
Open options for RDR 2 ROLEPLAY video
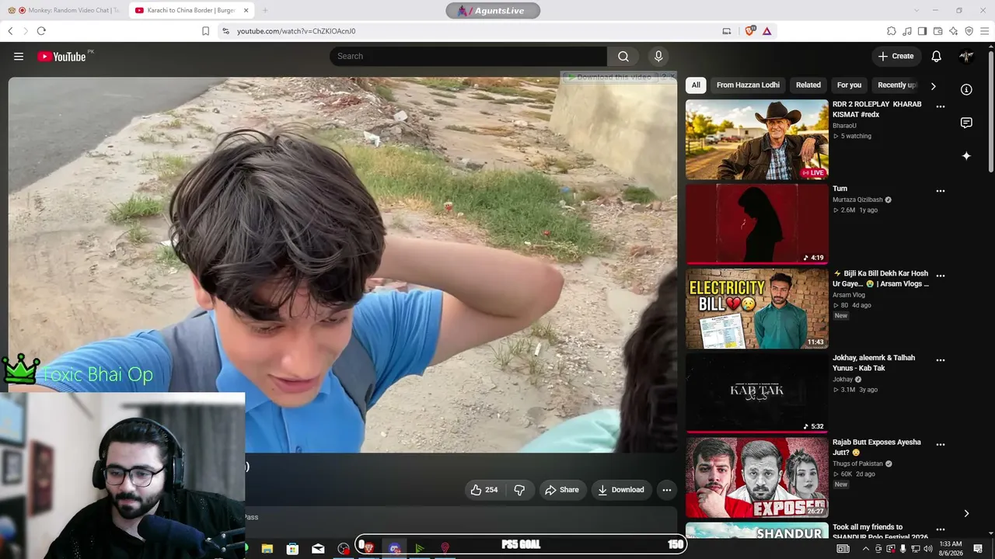[941, 106]
